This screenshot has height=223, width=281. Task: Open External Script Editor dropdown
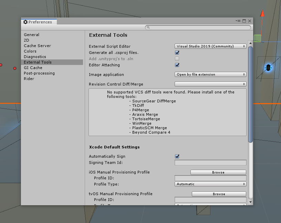pos(210,46)
